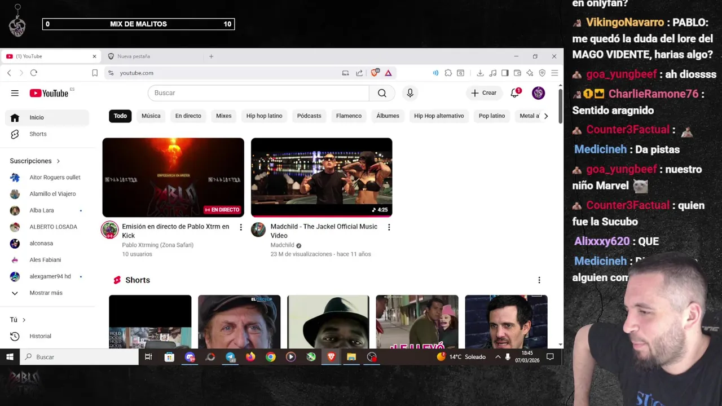Start voice search with the microphone
The image size is (722, 406).
click(410, 93)
